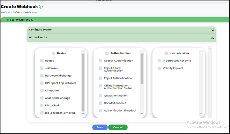Screen dimensions: 230x134
Task: Check the Jailbroken event
Action: pos(42,68)
